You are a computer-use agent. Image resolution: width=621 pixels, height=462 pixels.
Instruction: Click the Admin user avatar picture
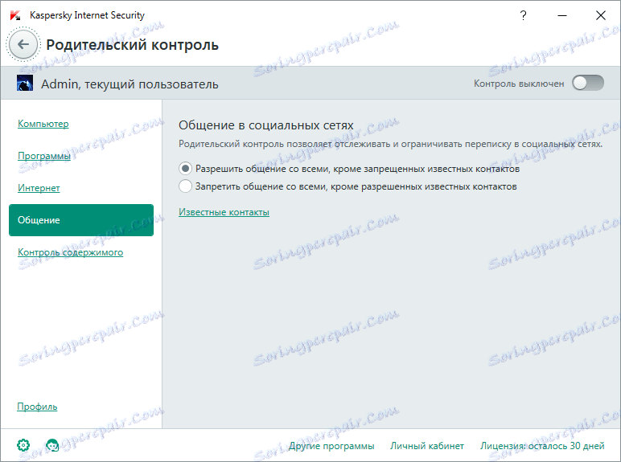[25, 83]
